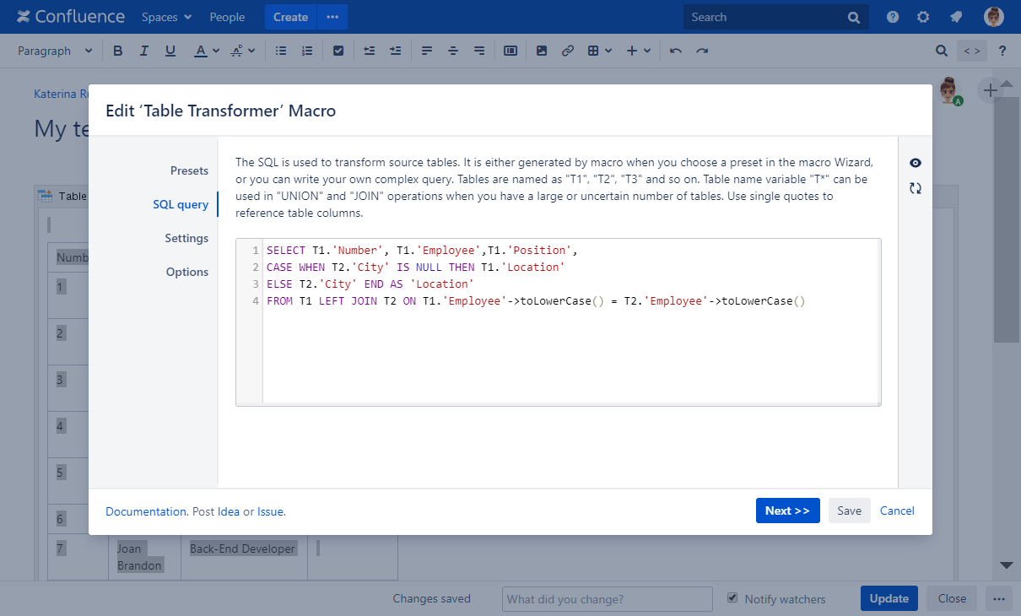Toggle the Notify watchers checkbox

pyautogui.click(x=732, y=598)
